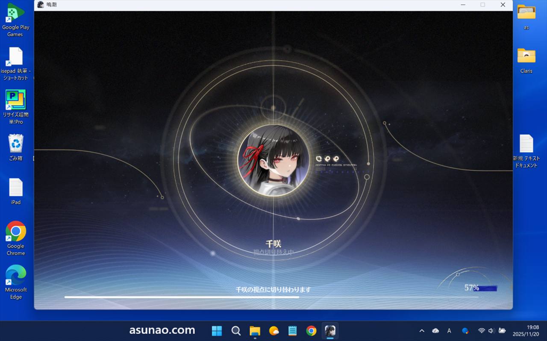Expand hidden system tray icons chevron

pos(422,331)
